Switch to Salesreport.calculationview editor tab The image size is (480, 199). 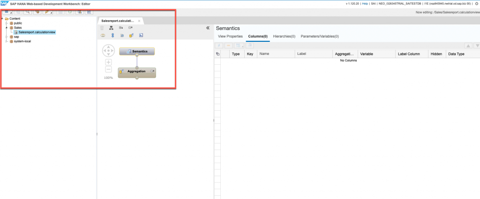(x=118, y=21)
